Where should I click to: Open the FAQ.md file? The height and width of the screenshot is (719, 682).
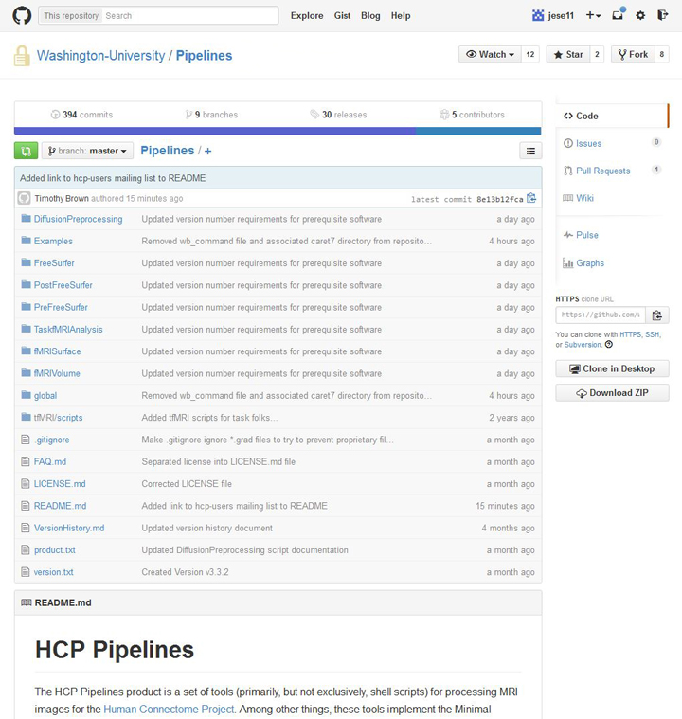[x=50, y=461]
